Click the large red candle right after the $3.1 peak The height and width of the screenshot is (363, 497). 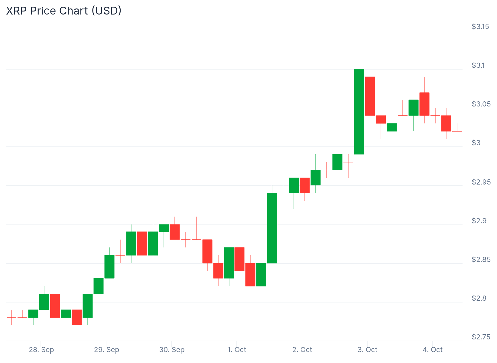pos(370,96)
